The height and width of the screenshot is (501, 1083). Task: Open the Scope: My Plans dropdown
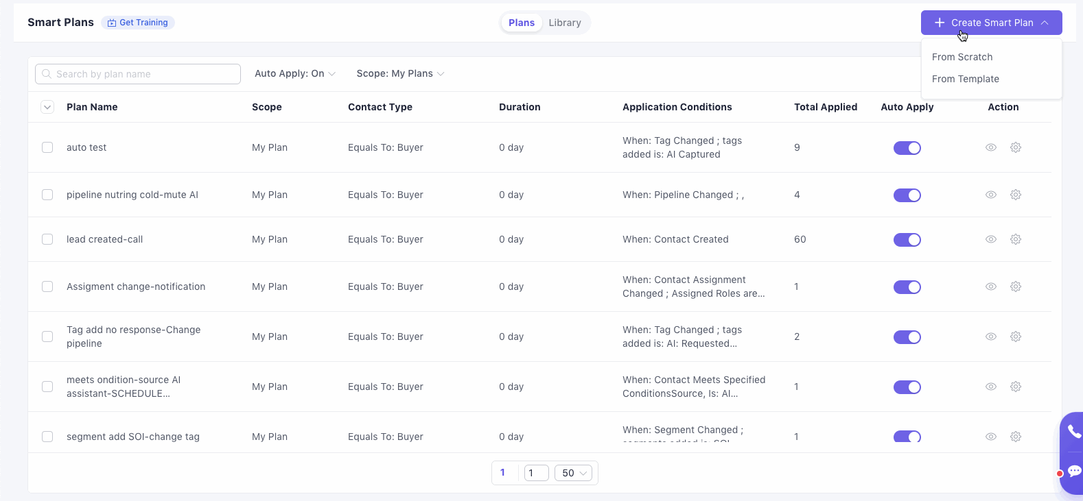click(x=400, y=73)
